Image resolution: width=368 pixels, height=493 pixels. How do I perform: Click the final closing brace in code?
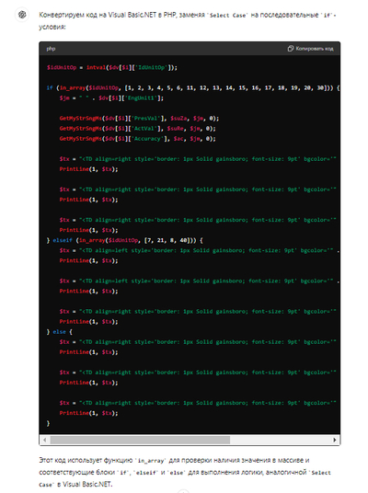click(x=48, y=423)
